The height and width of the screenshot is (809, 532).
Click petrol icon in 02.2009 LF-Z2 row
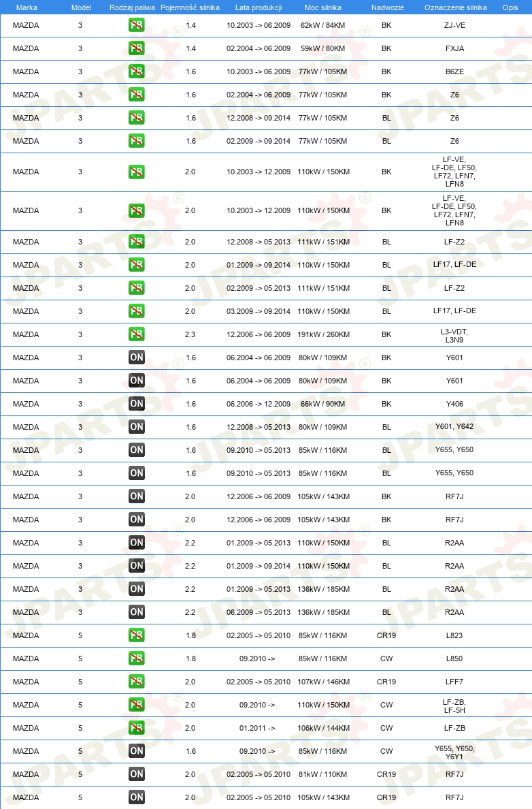tap(137, 288)
